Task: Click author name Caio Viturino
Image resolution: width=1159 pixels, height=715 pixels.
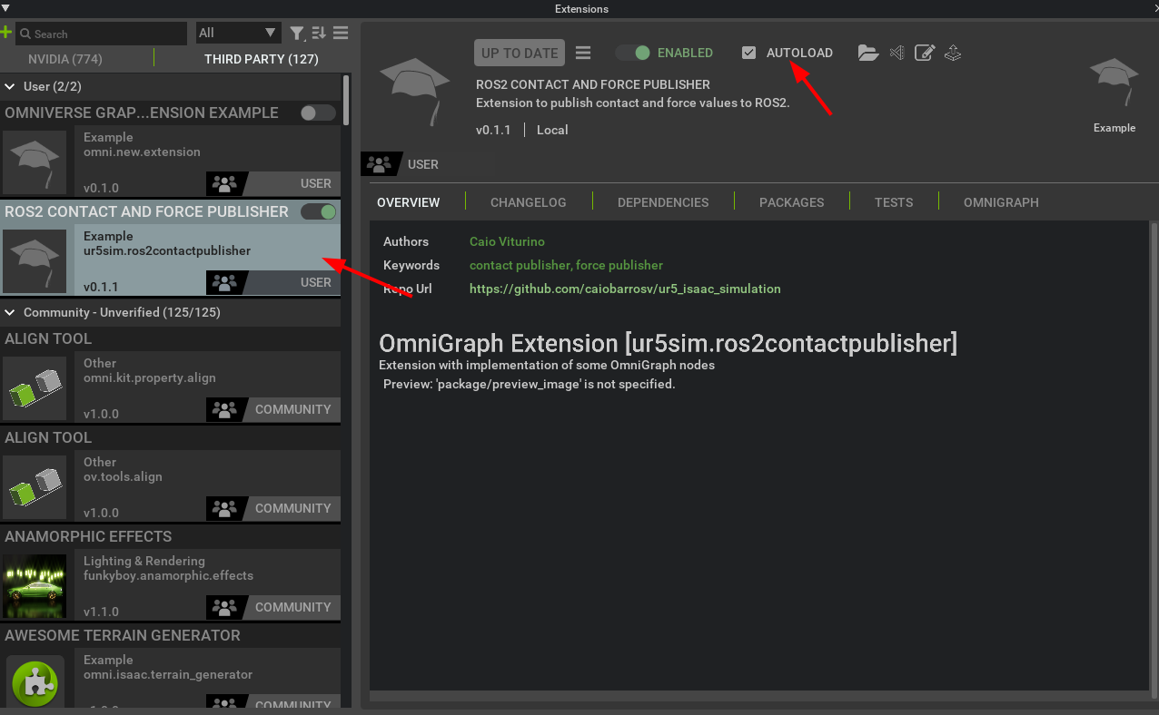Action: point(507,241)
